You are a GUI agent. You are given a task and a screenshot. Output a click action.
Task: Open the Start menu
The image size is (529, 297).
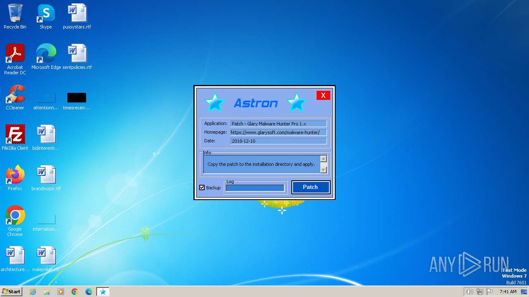pos(11,292)
